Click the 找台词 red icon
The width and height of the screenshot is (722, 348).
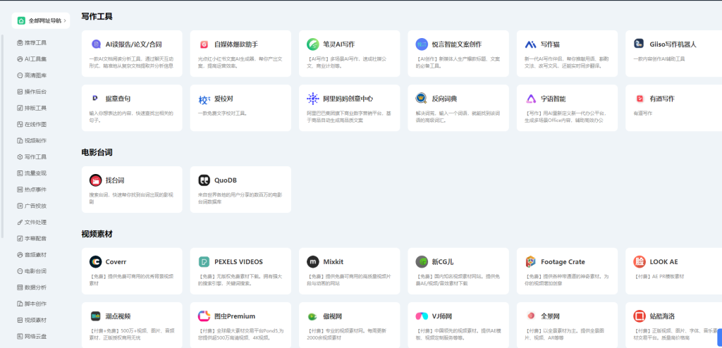(x=95, y=180)
